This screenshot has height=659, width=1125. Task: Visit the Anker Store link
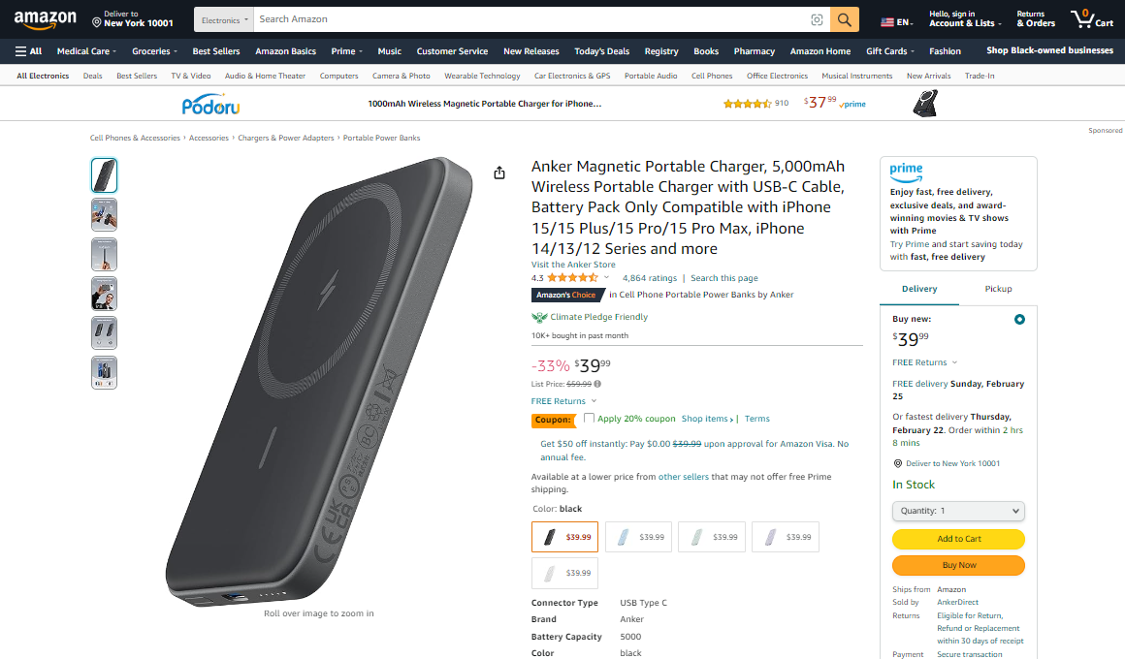click(573, 265)
